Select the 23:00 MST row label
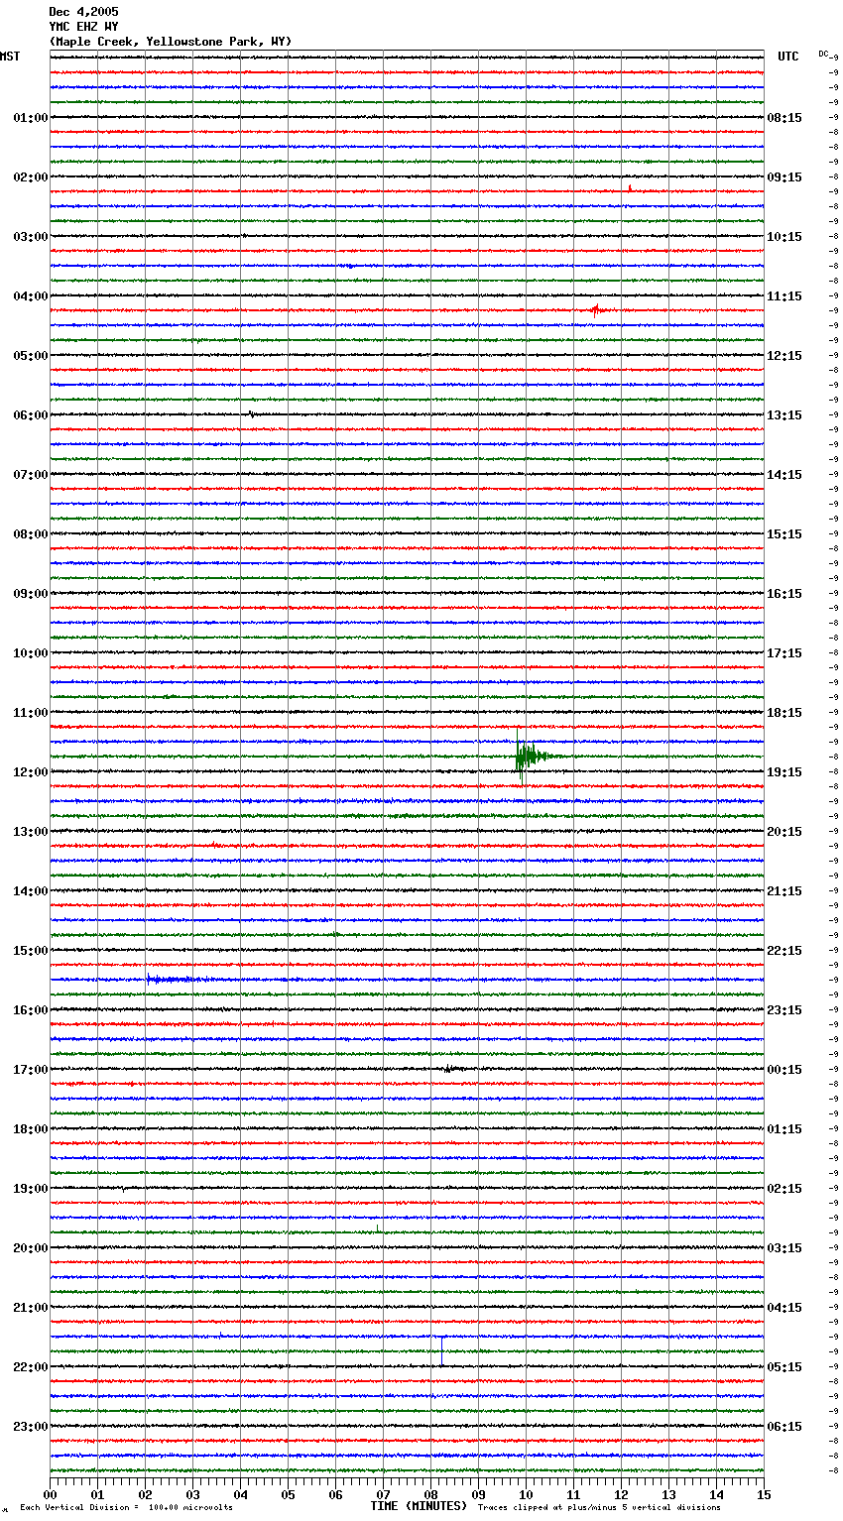Image resolution: width=843 pixels, height=1521 pixels. pyautogui.click(x=30, y=1427)
